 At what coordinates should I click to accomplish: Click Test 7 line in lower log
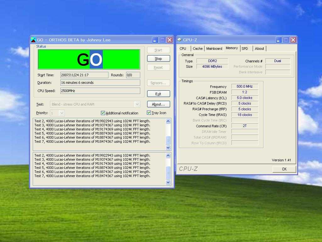tap(92, 176)
